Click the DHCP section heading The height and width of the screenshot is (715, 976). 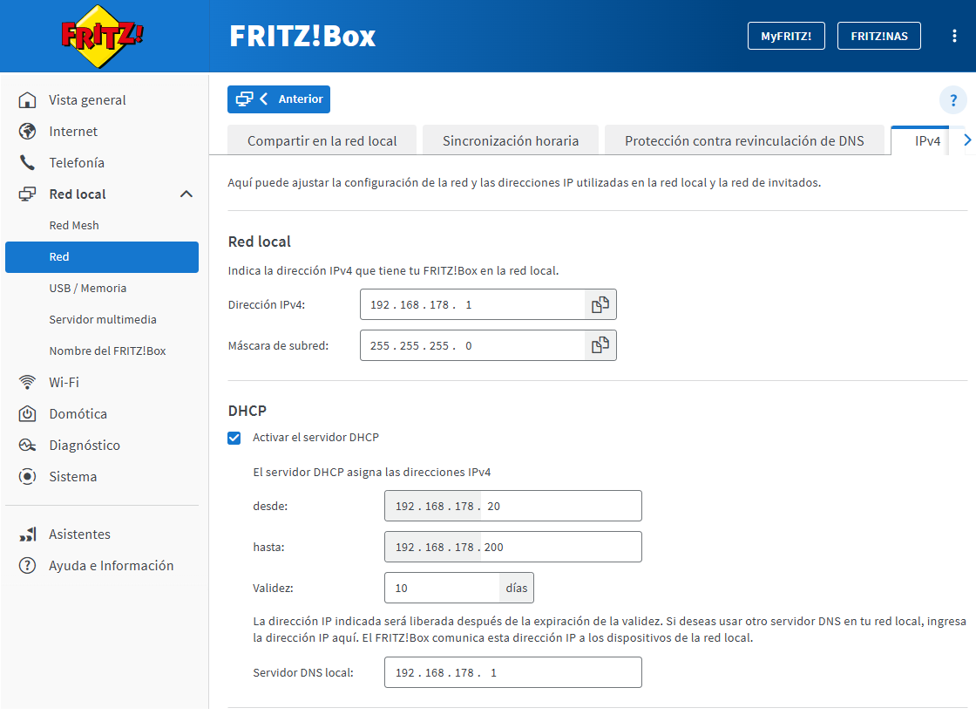pos(247,411)
